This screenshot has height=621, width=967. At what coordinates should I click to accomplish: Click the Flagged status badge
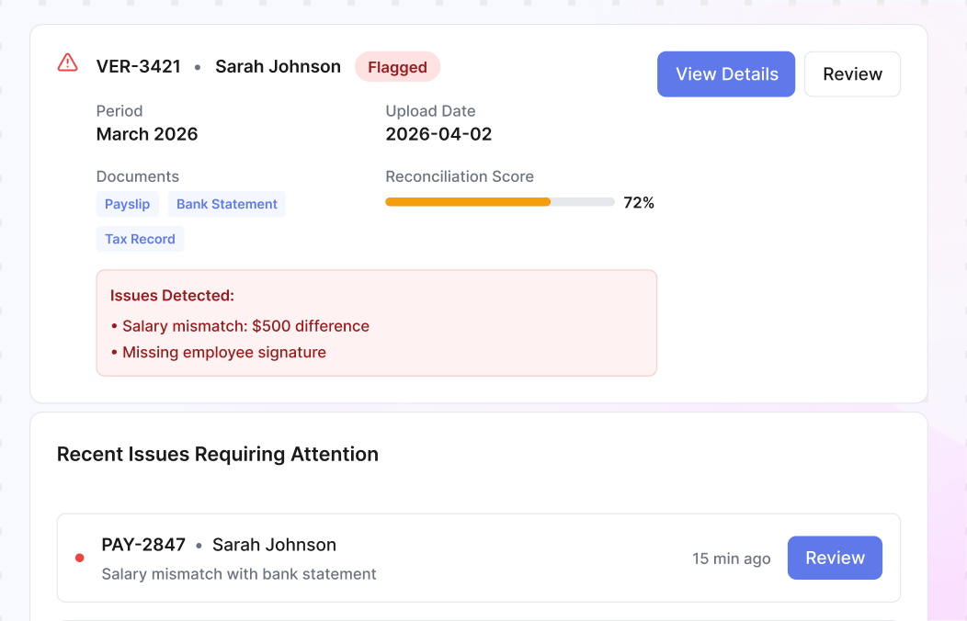pyautogui.click(x=397, y=67)
